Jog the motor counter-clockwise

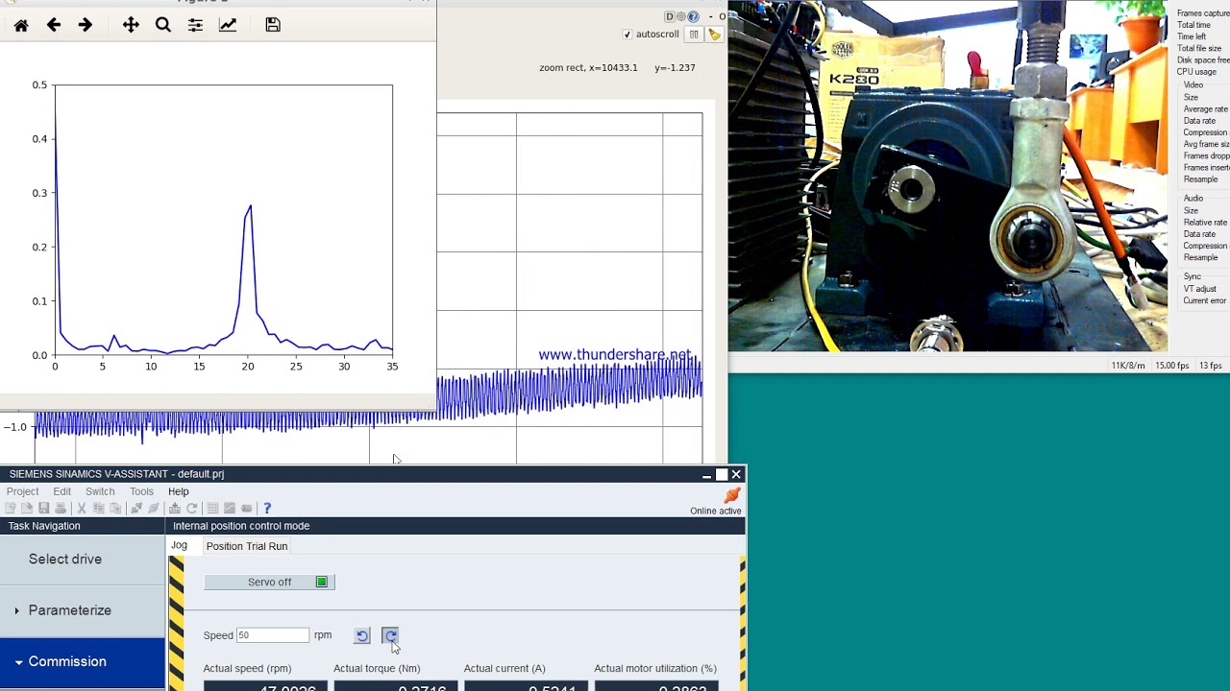point(361,635)
